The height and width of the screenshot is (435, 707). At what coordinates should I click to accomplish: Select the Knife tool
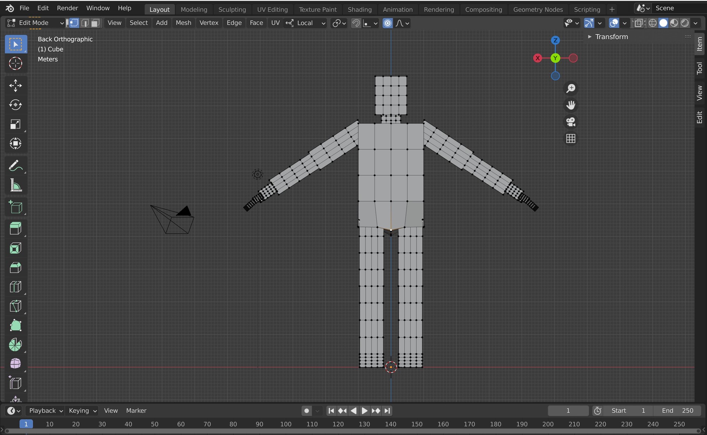click(15, 306)
